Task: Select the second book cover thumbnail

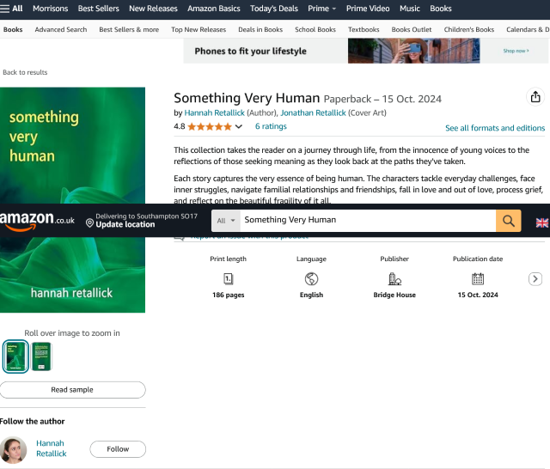Action: (41, 356)
